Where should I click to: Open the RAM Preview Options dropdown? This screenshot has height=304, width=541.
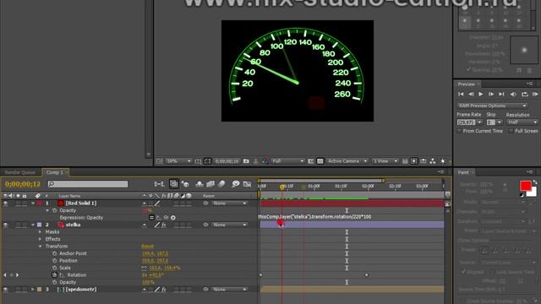492,106
